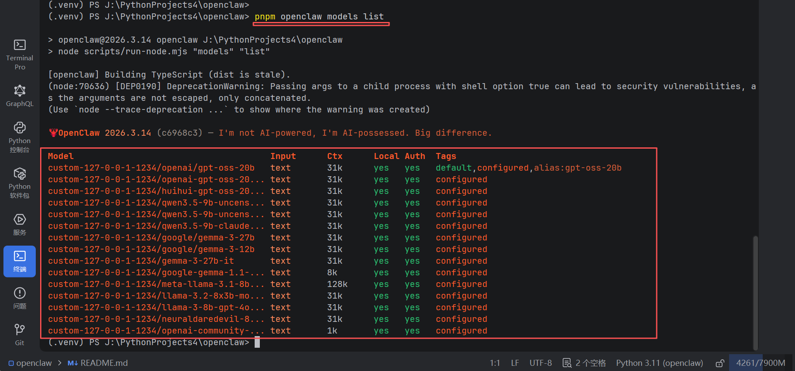The image size is (795, 371).
Task: Click the 'node scripts/run-node.mjs' output line
Action: 159,51
